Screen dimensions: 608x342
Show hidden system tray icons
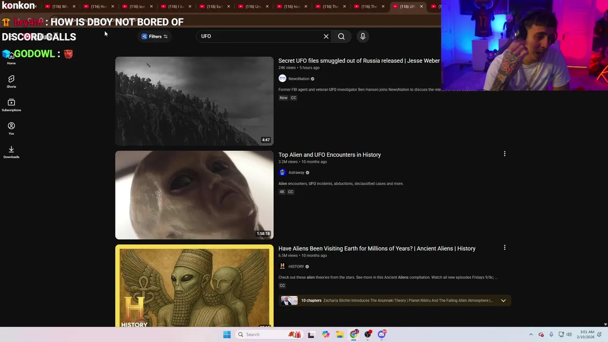click(x=531, y=334)
